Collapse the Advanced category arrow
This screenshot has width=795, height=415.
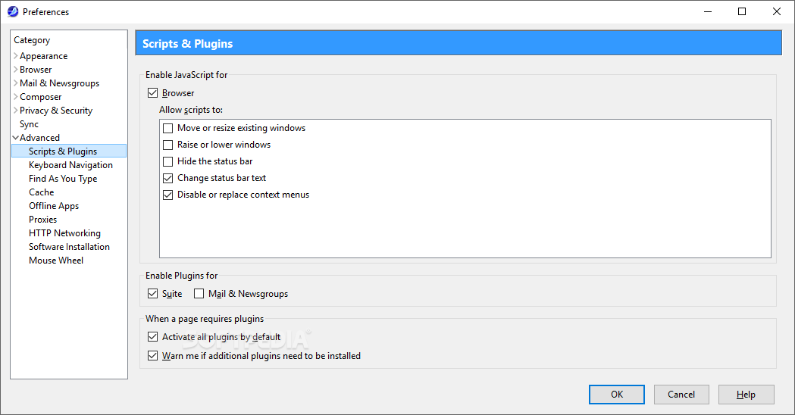click(16, 138)
